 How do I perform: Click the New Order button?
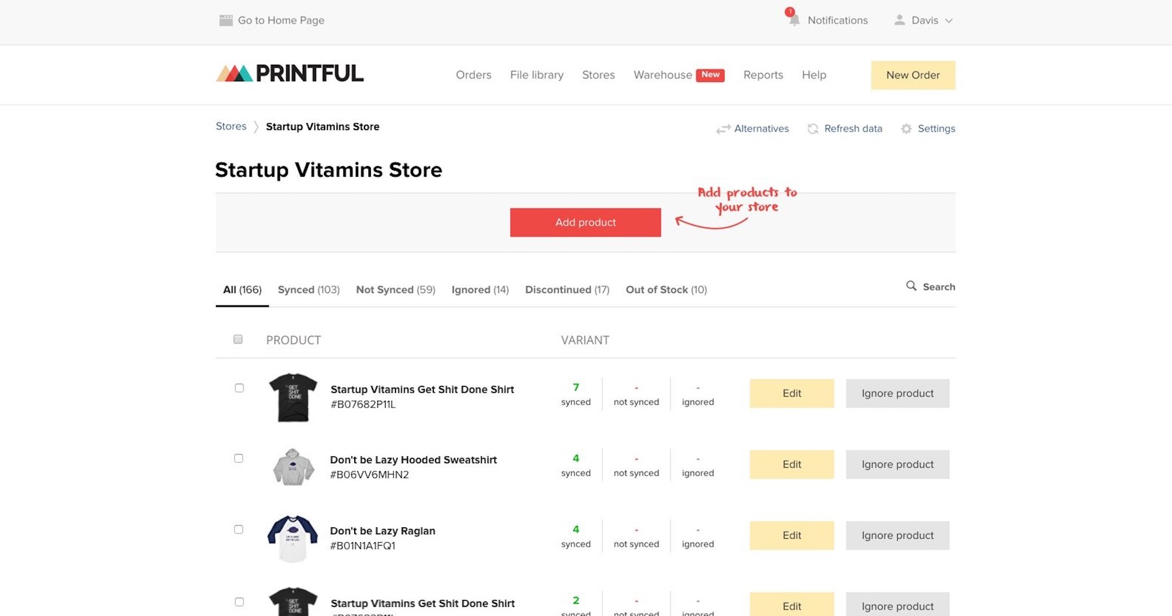(913, 75)
